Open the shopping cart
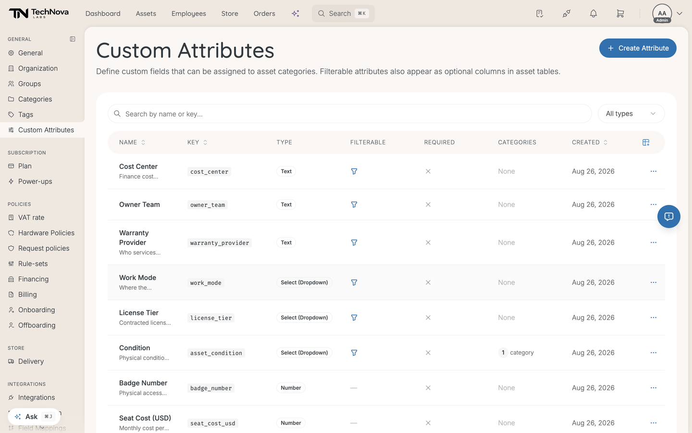The image size is (692, 433). (620, 13)
